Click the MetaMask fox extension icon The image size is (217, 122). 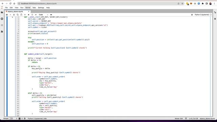coord(191,4)
